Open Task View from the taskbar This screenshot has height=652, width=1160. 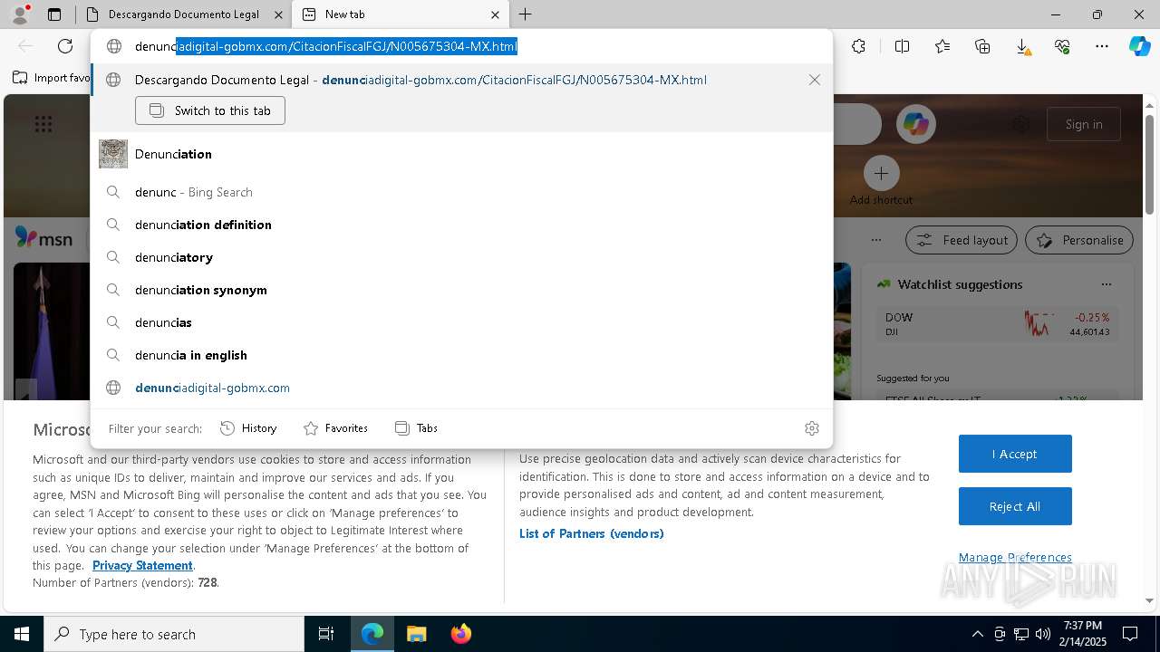[326, 634]
